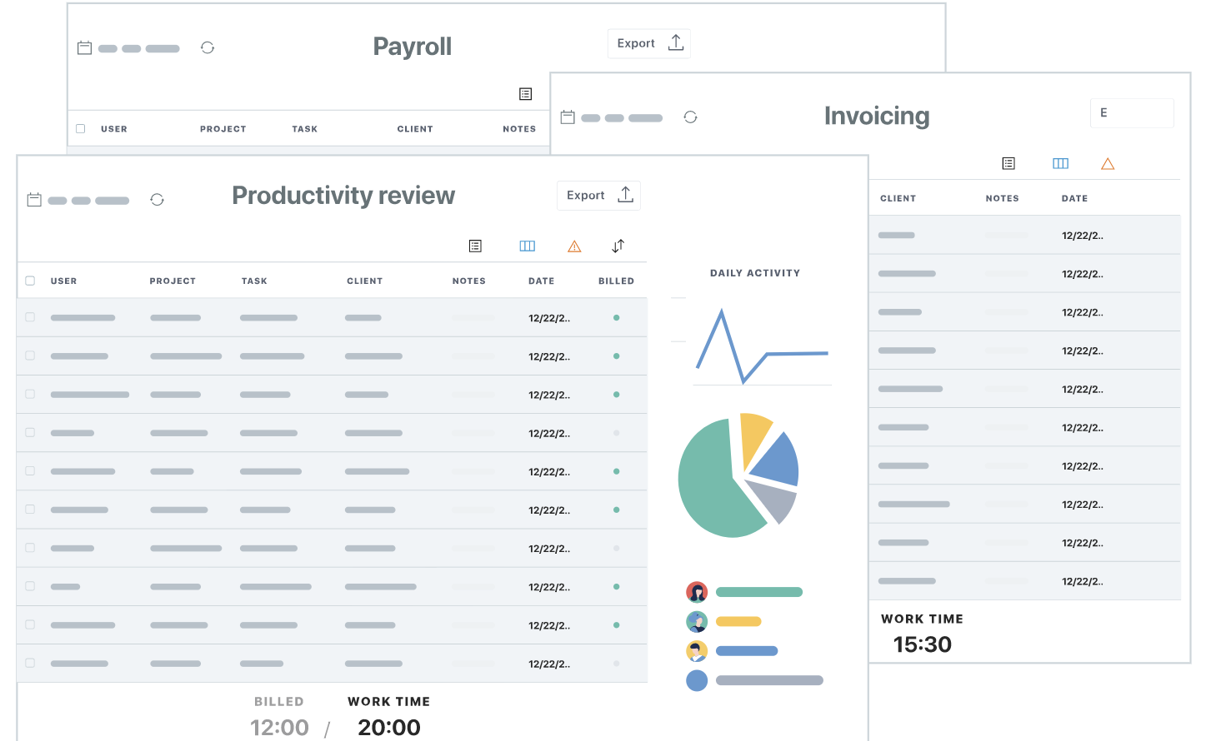Select all rows in Productivity review
Viewport: 1206px width, 741px height.
click(30, 281)
